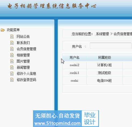Click the document icon beside 会员信息管理
This screenshot has width=132, height=127.
click(x=12, y=49)
